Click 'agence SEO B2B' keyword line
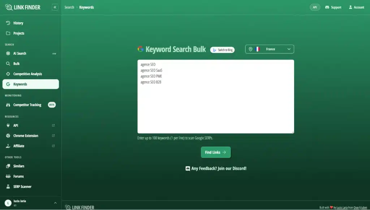Viewport: 370px width, 210px height. (x=151, y=82)
